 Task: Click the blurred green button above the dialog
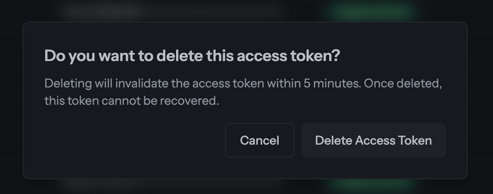(x=372, y=11)
